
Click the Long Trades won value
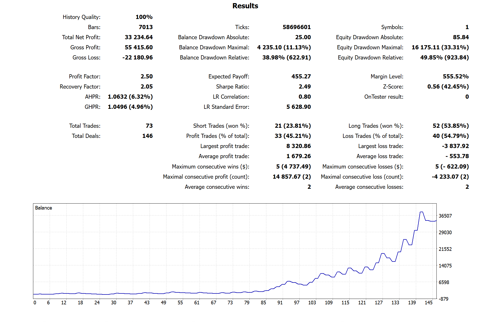point(450,126)
